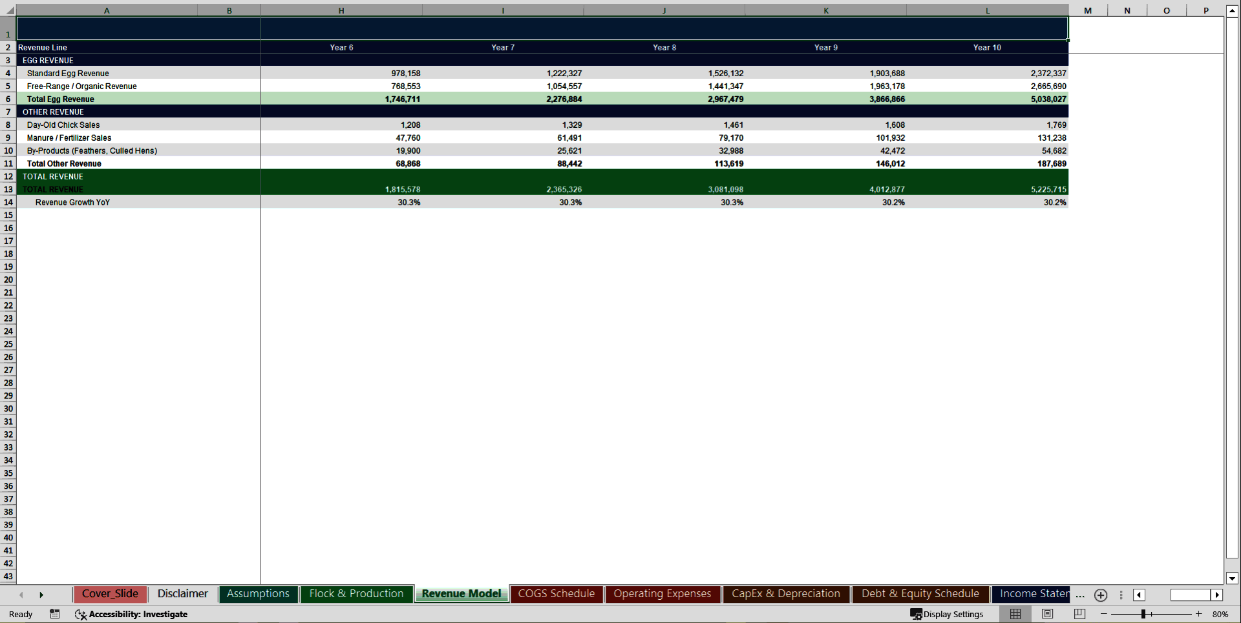Open the COGS Schedule sheet

click(556, 593)
